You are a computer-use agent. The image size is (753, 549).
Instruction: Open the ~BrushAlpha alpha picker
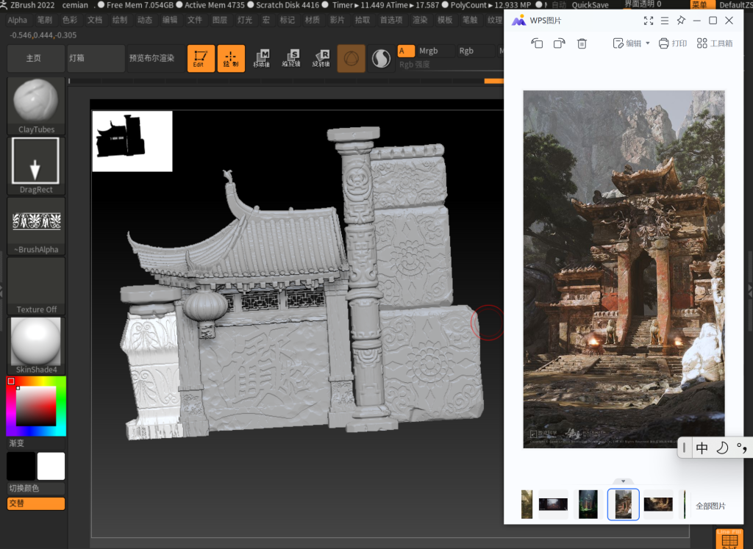(36, 226)
